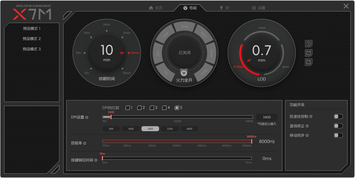Toggle the 直线修正 switch
The height and width of the screenshot is (178, 355).
338,126
